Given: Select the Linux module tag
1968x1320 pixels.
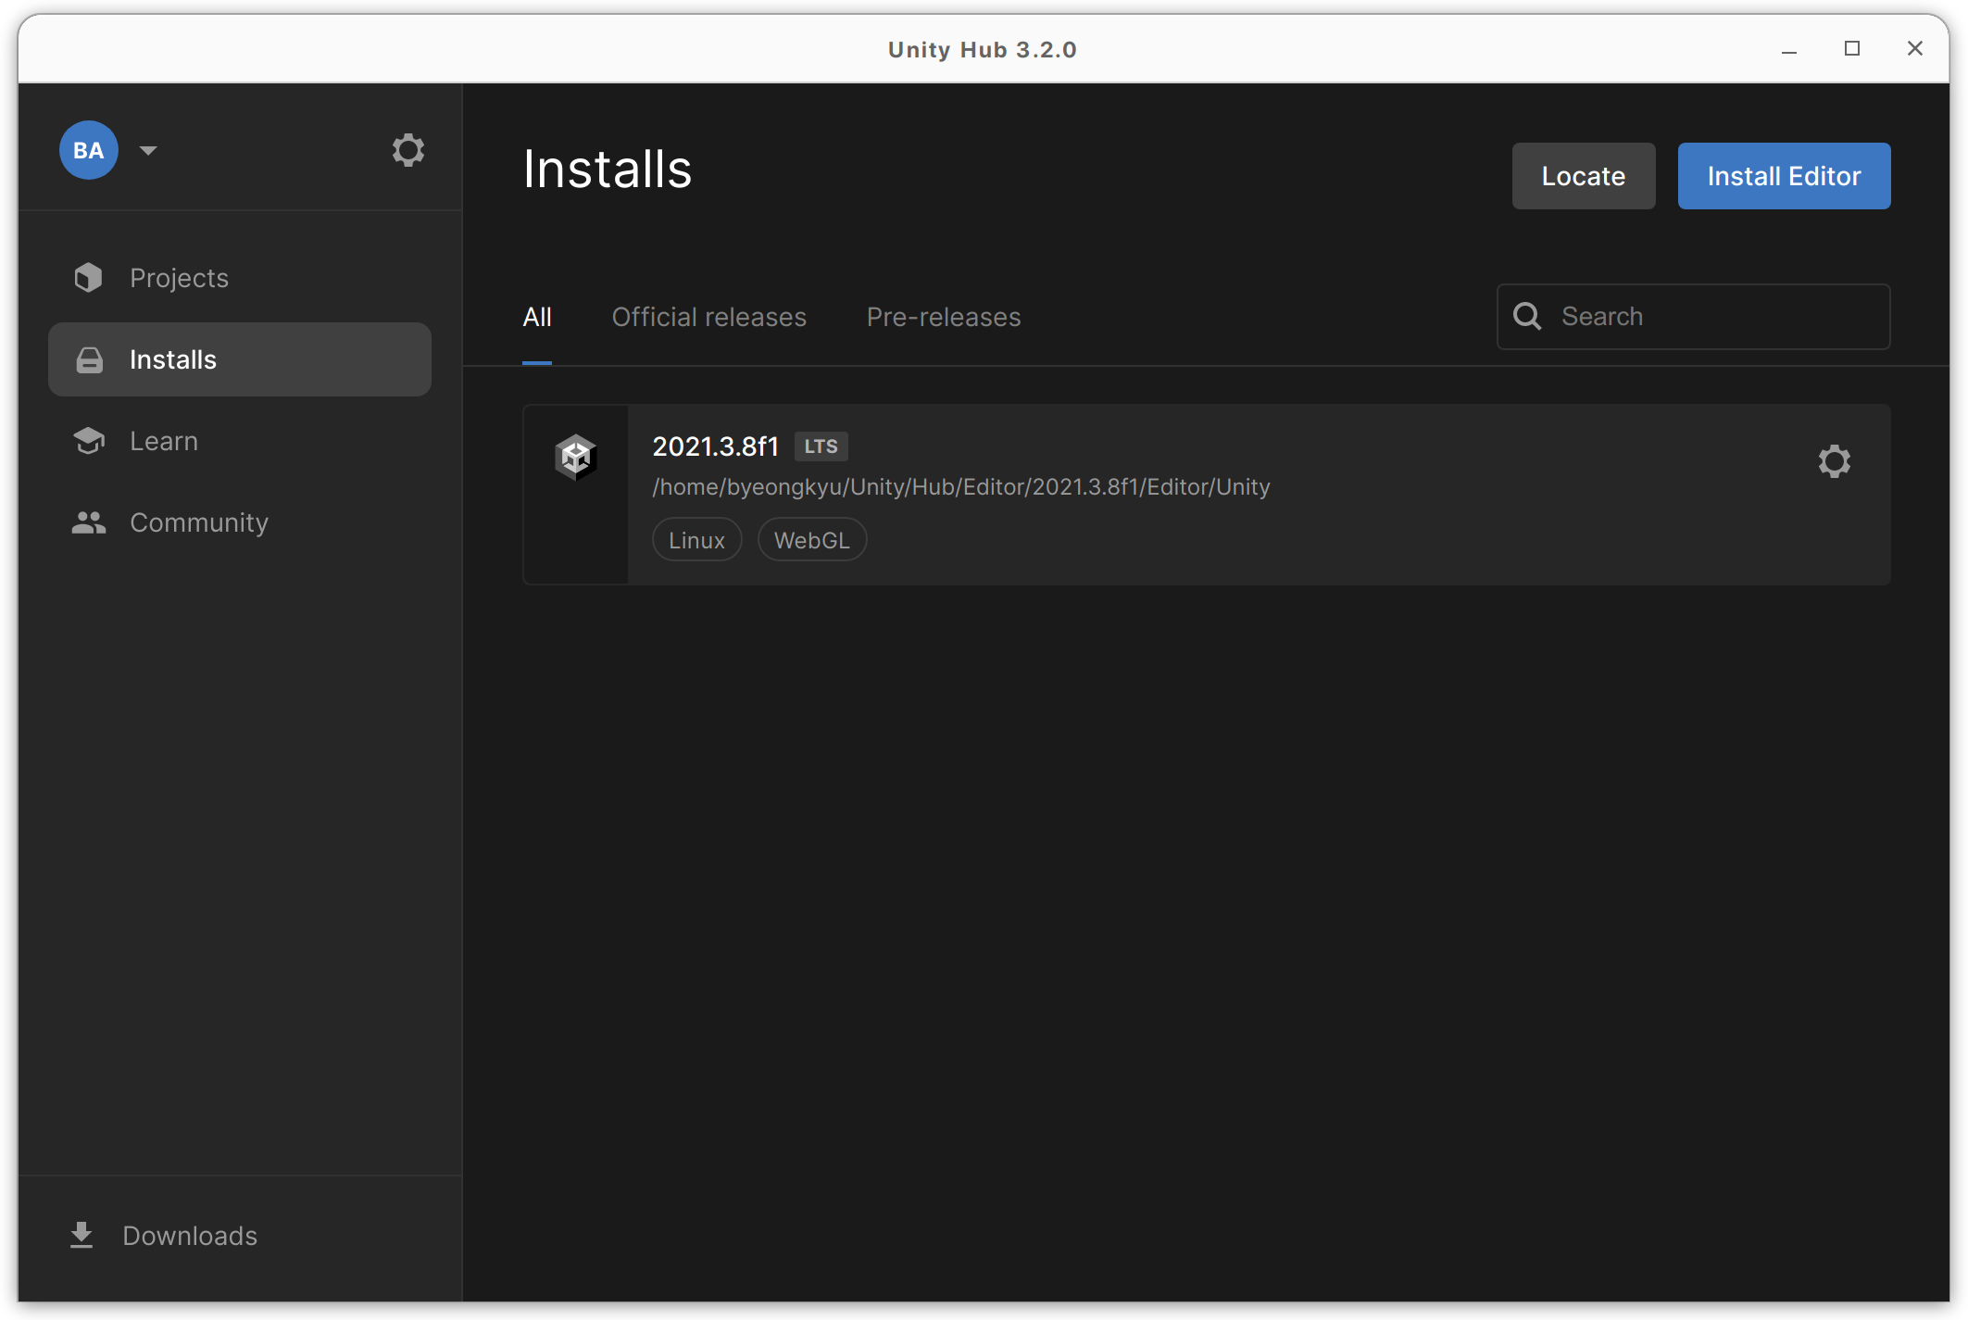Looking at the screenshot, I should tap(696, 539).
